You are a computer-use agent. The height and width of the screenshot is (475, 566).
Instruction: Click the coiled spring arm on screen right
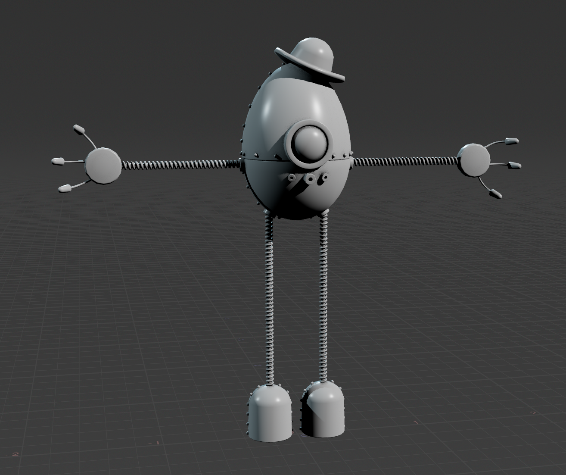[405, 161]
